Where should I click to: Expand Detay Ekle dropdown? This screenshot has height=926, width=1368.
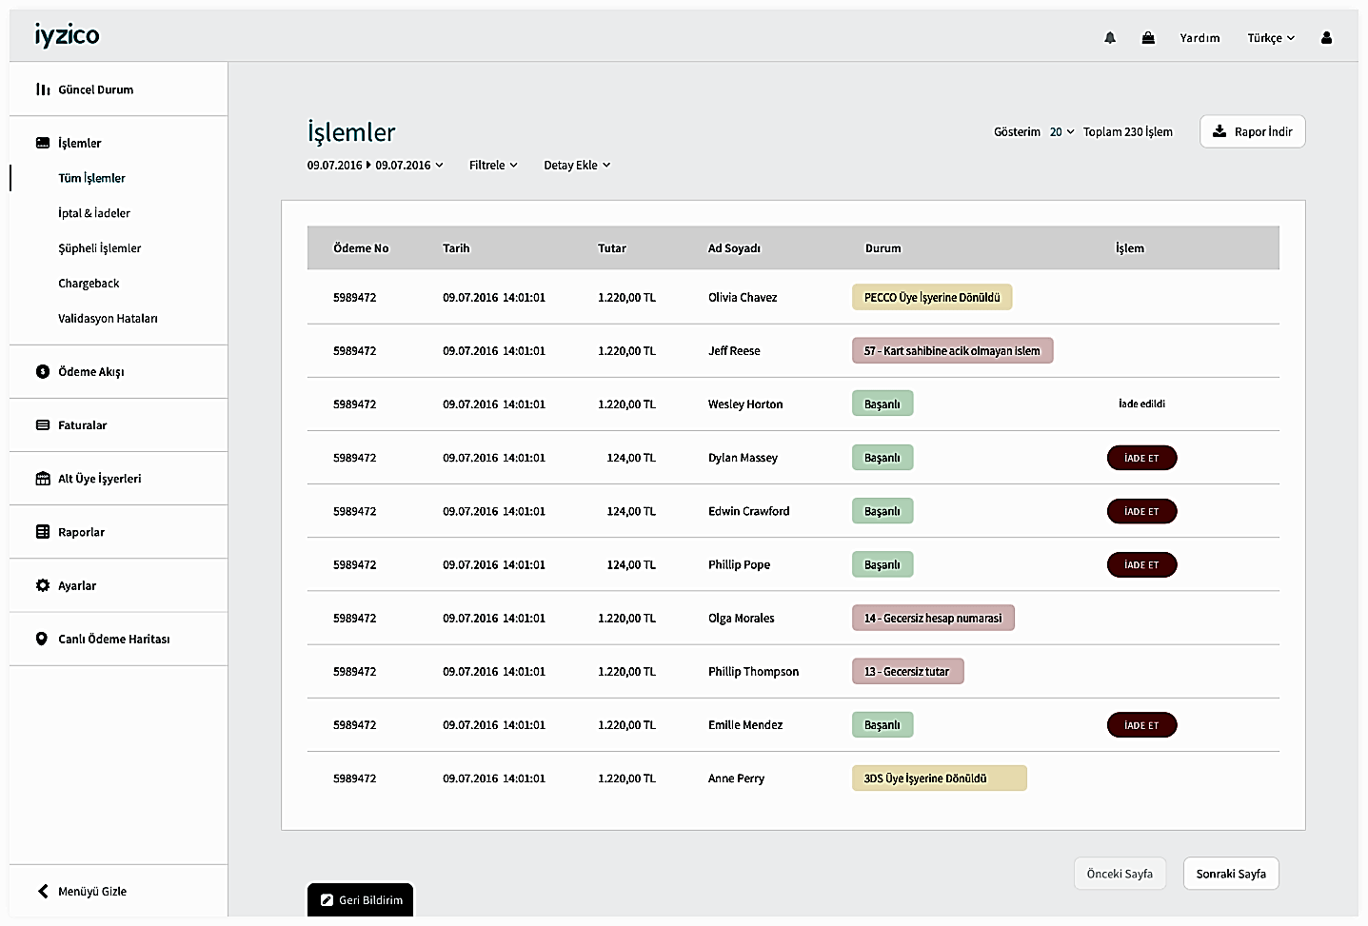[577, 165]
